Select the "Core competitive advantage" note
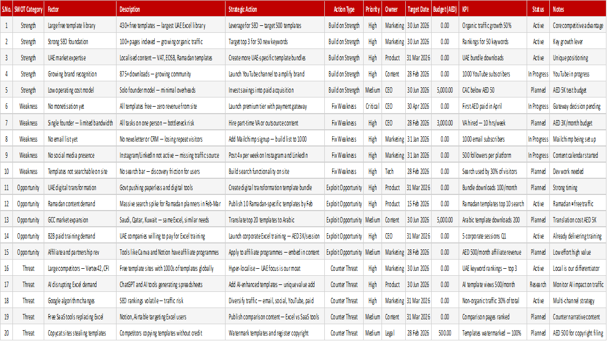The image size is (607, 356). coord(578,26)
